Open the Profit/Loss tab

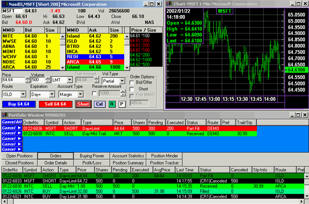point(92,163)
